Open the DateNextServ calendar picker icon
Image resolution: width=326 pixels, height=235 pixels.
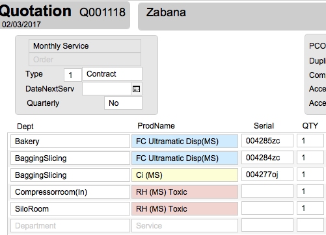(x=136, y=89)
